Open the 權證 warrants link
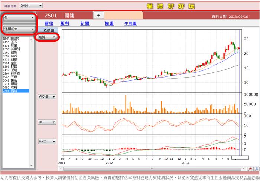260x181 pixels. [x=109, y=23]
